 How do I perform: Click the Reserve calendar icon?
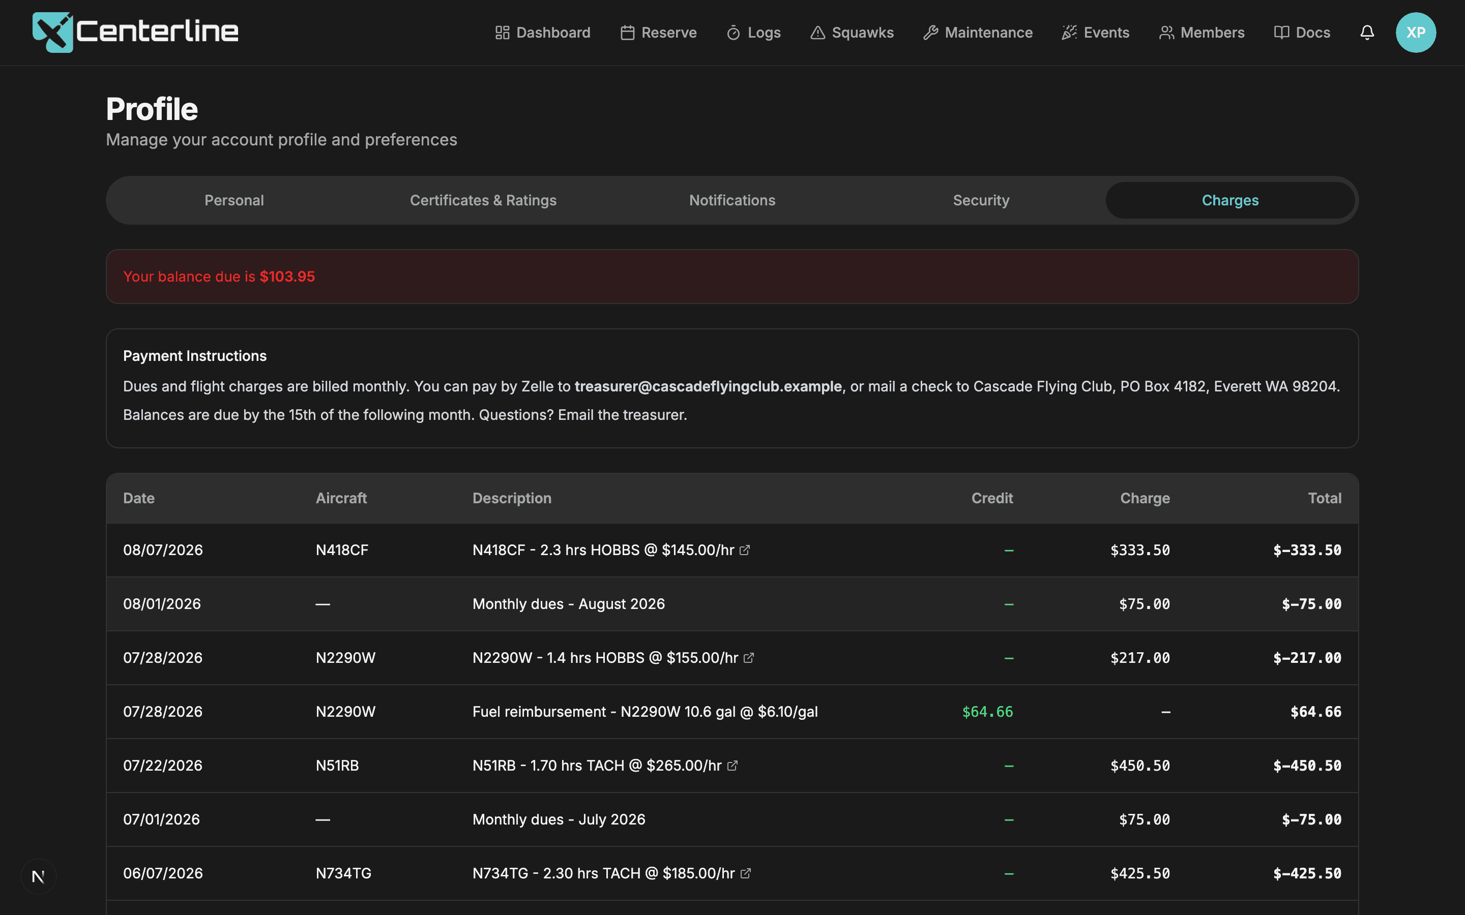627,33
